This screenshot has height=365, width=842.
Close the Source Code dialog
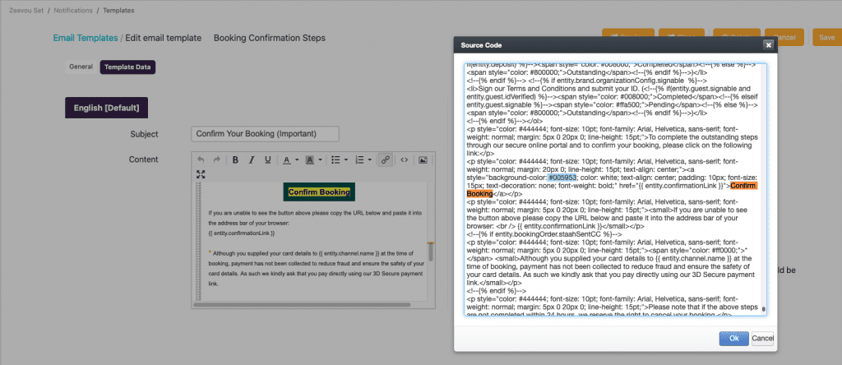point(769,45)
